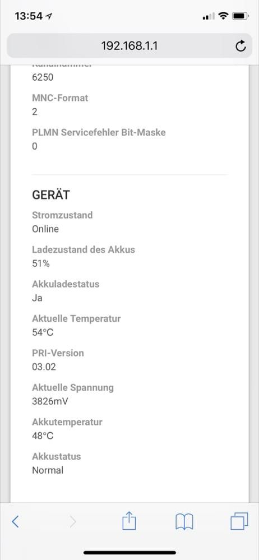Tap the GERÄT section heading

51,195
